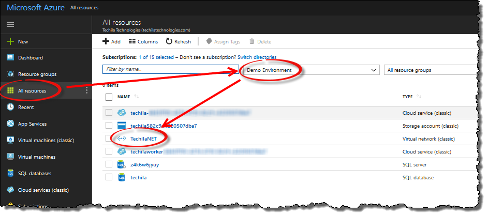Sort by NAME column arrows

[x=136, y=96]
